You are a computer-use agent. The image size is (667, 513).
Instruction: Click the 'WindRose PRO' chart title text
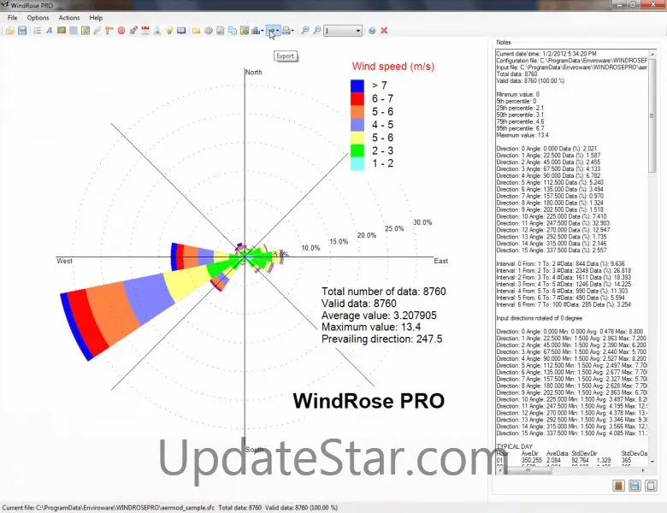pos(369,401)
